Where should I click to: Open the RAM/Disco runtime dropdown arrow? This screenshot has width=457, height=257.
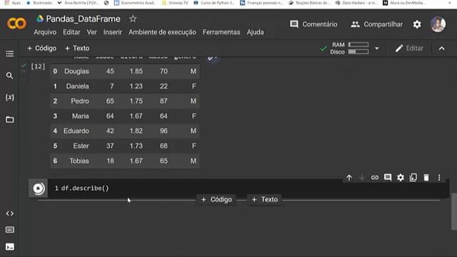click(x=376, y=49)
